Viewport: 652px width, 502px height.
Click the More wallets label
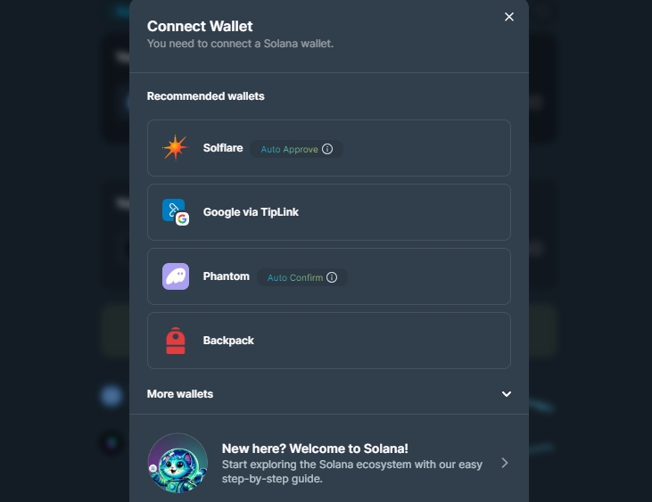[180, 394]
